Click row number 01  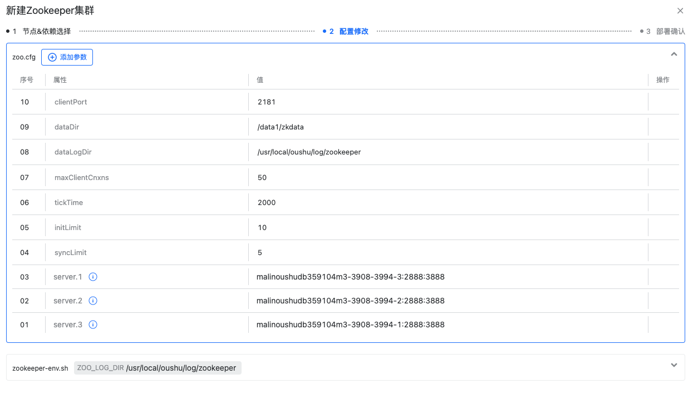24,325
